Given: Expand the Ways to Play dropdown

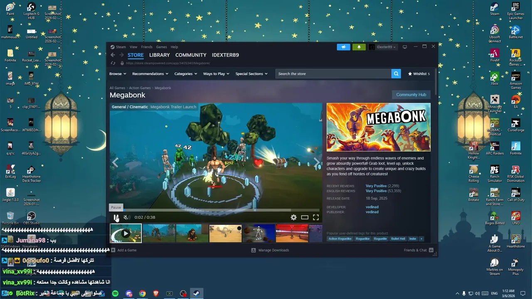Looking at the screenshot, I should 216,74.
